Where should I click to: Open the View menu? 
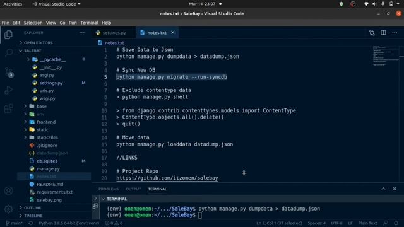[x=51, y=23]
